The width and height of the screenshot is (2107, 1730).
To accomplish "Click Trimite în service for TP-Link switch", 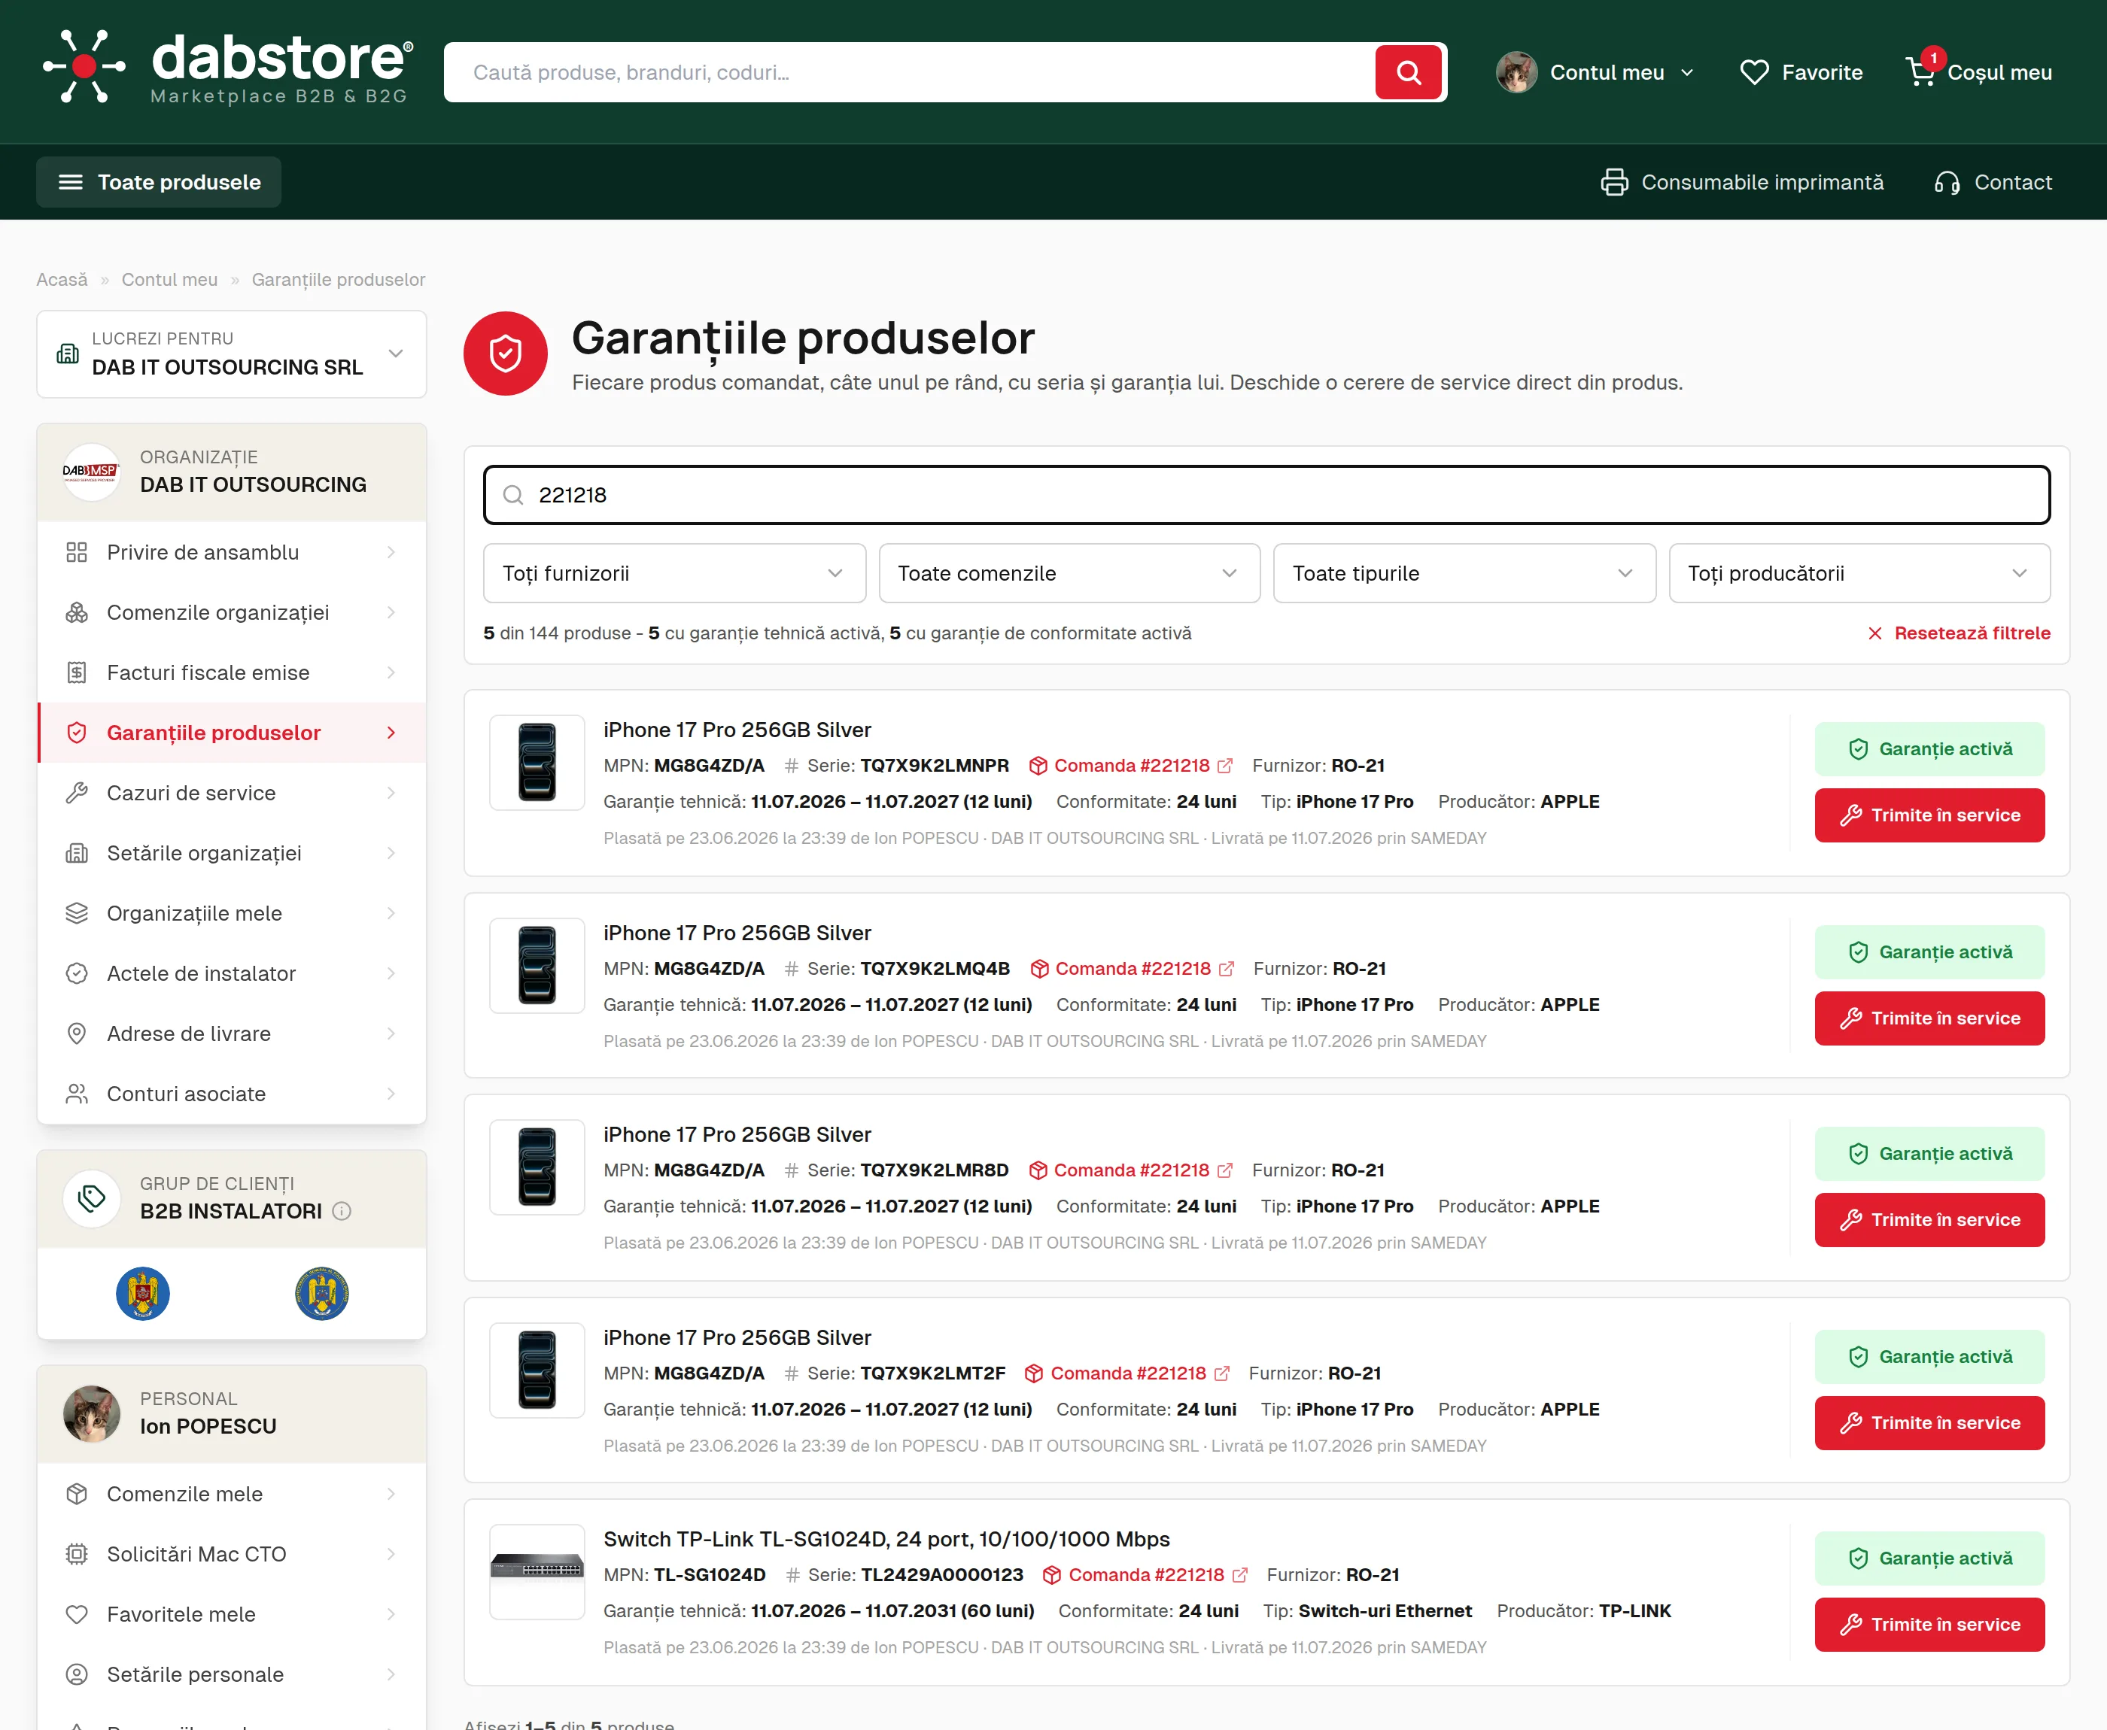I will [x=1929, y=1625].
